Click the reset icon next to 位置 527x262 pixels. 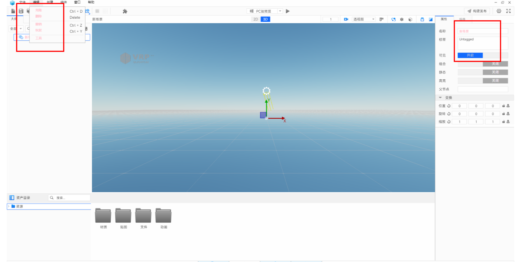[449, 106]
